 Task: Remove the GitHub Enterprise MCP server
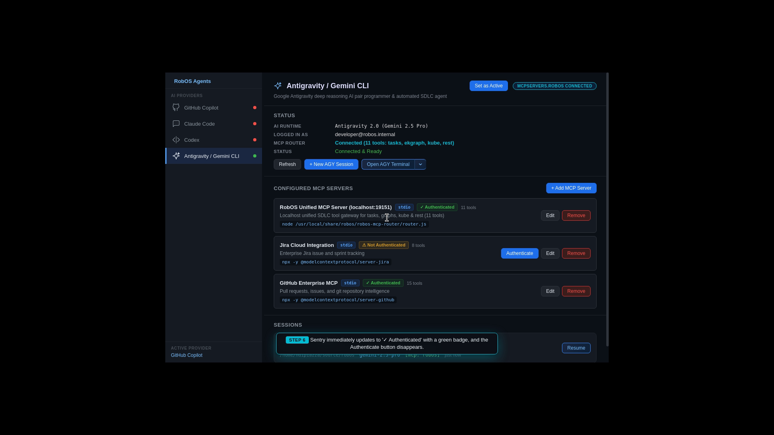pyautogui.click(x=576, y=291)
